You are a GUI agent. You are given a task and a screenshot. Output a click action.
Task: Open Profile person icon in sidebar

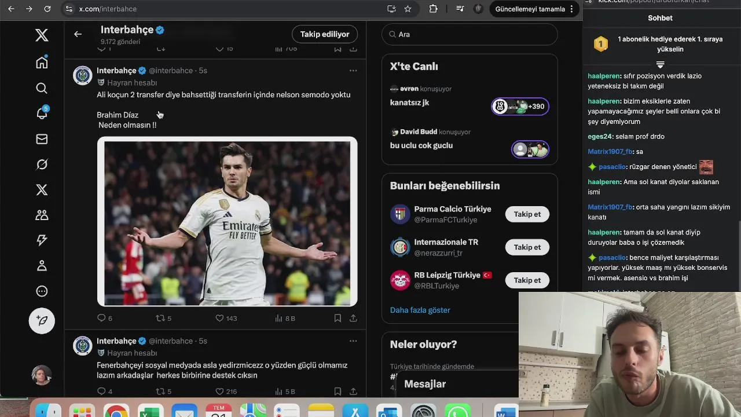coord(42,266)
